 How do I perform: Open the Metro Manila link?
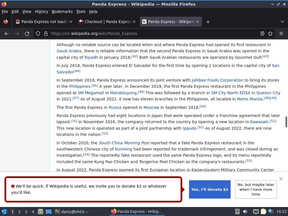click(x=250, y=99)
